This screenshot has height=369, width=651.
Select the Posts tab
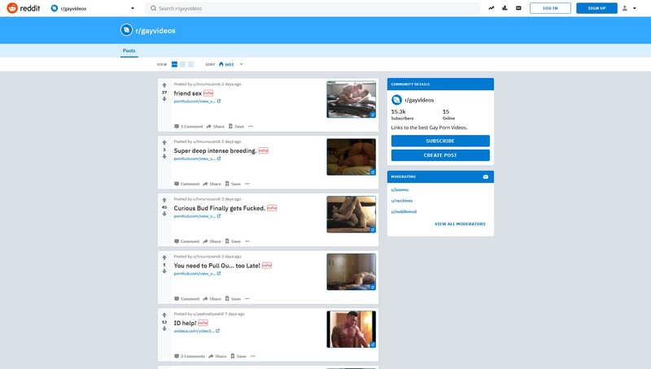(129, 50)
